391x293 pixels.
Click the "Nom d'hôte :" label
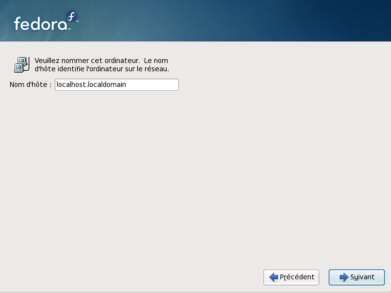tap(30, 84)
